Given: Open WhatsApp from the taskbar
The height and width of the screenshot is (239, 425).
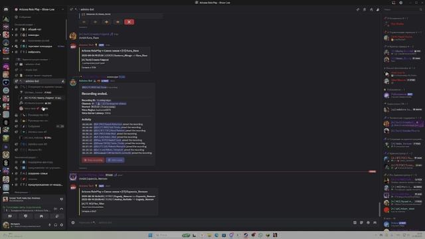Looking at the screenshot, I should (260, 235).
